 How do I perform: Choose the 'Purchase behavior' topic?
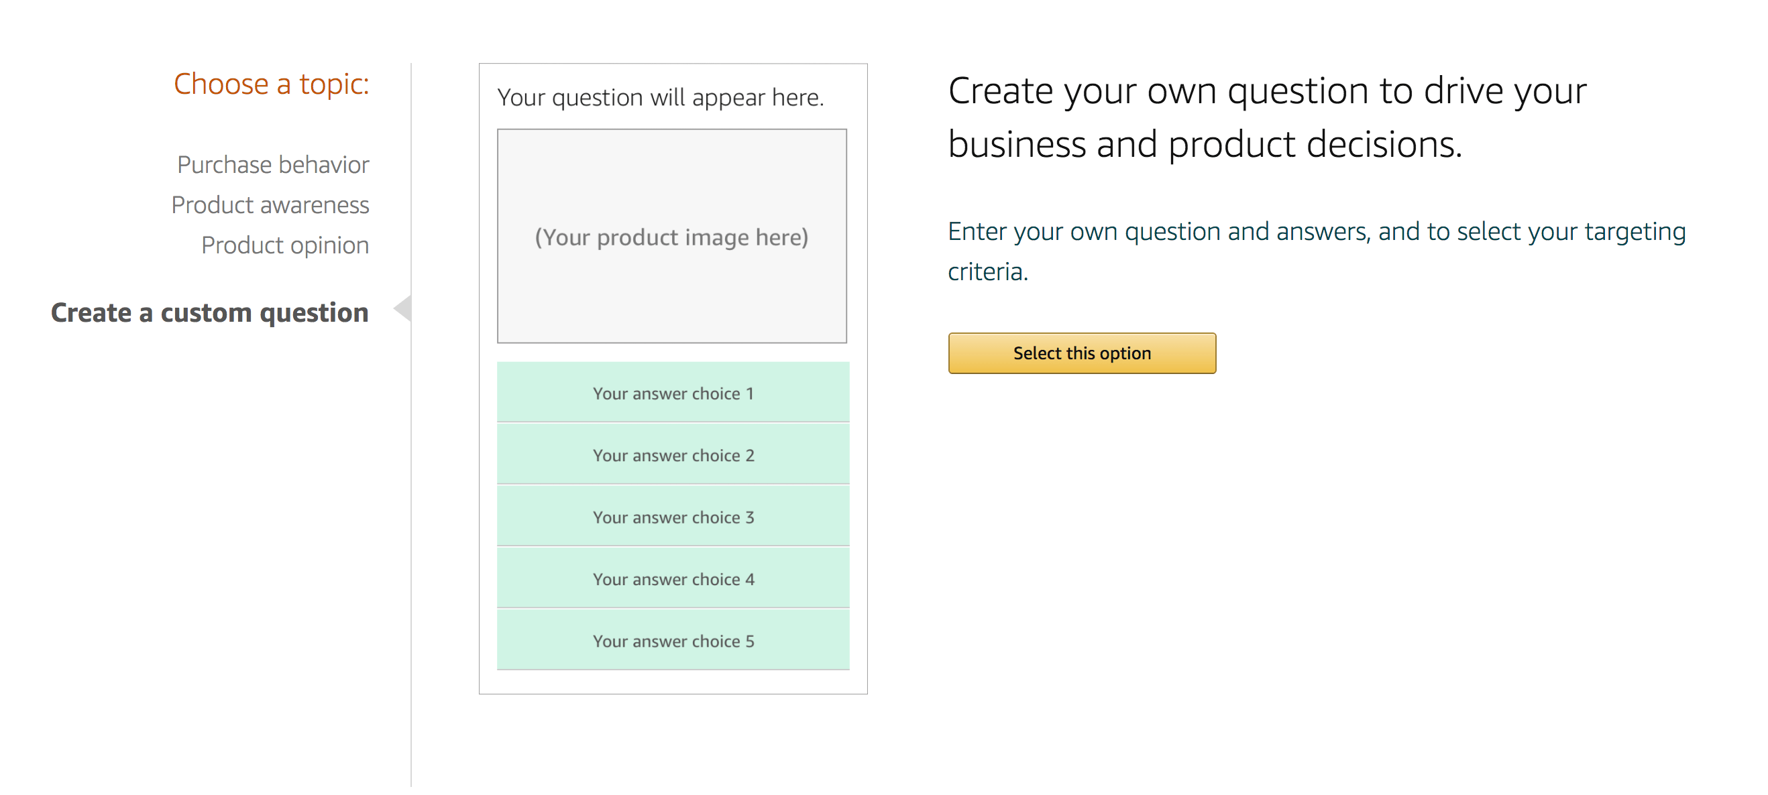272,164
